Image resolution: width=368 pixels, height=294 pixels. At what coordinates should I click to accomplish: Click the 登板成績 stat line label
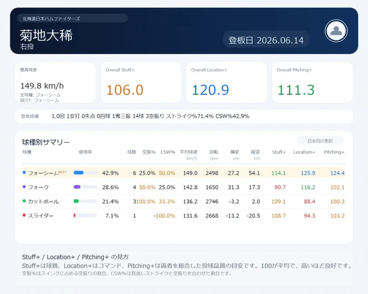(30, 116)
